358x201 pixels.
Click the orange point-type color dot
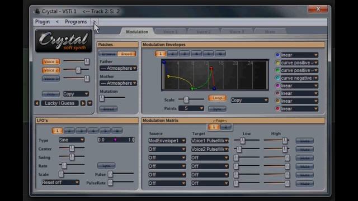click(277, 101)
